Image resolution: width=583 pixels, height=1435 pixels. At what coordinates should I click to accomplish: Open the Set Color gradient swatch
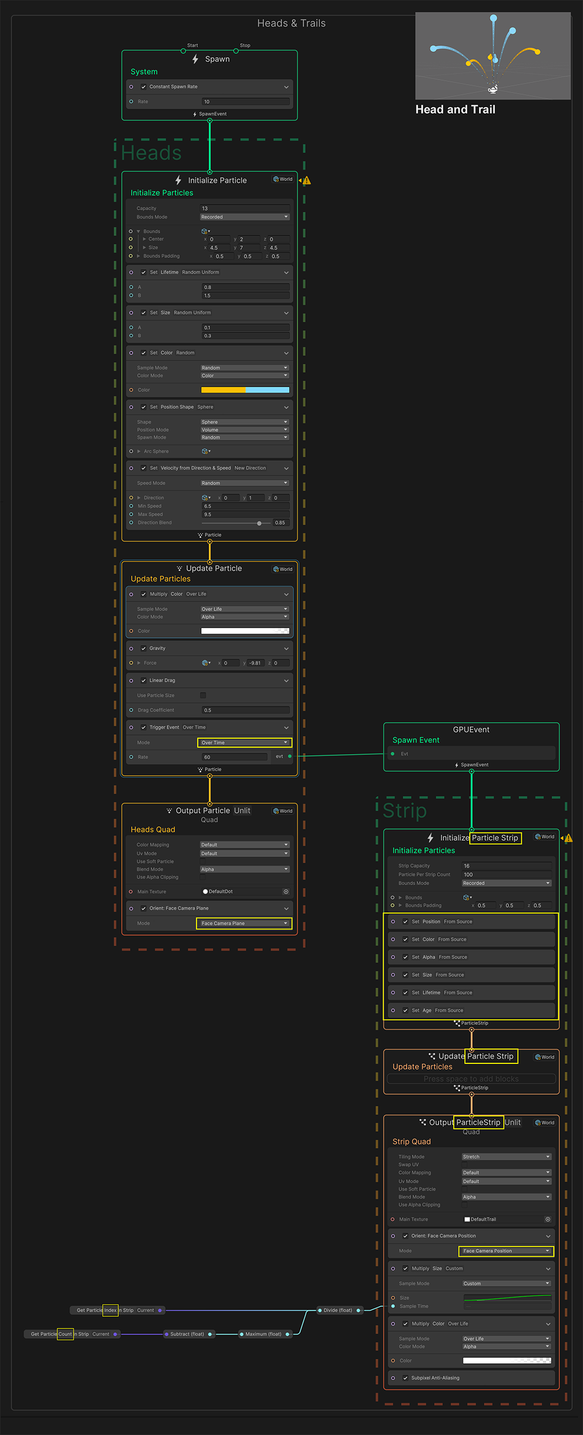(x=245, y=390)
